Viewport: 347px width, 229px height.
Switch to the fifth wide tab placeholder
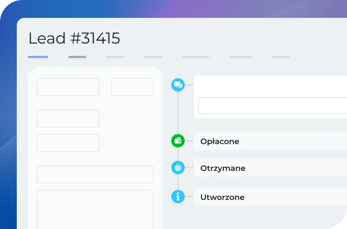tap(196, 57)
